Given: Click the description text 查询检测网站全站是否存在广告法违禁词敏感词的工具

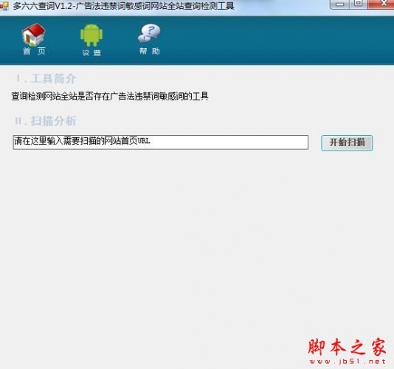Looking at the screenshot, I should tap(110, 96).
